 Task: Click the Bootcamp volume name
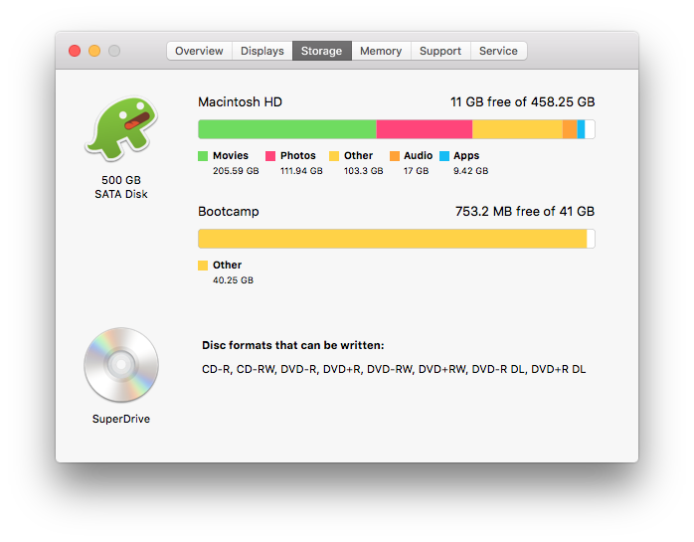point(228,211)
